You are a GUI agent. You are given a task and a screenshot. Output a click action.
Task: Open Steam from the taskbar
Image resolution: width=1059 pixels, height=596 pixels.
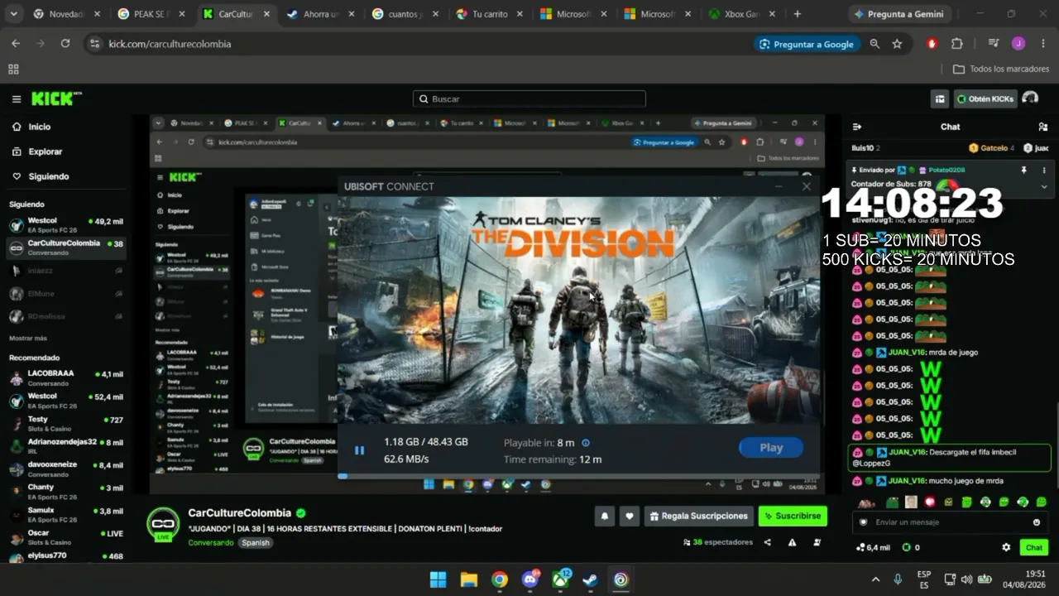click(591, 579)
